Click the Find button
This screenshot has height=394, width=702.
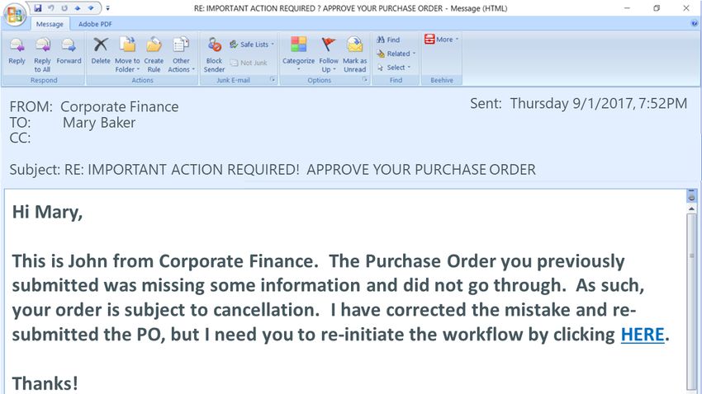pyautogui.click(x=388, y=40)
